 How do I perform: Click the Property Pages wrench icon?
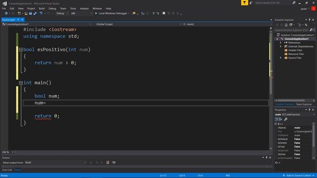[x=286, y=119]
